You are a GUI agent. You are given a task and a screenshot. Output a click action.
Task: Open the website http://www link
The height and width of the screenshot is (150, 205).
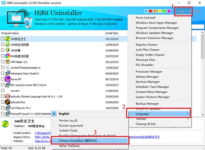click(43, 141)
